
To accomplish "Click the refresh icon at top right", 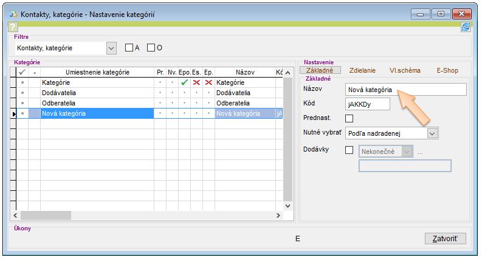I will click(x=466, y=27).
